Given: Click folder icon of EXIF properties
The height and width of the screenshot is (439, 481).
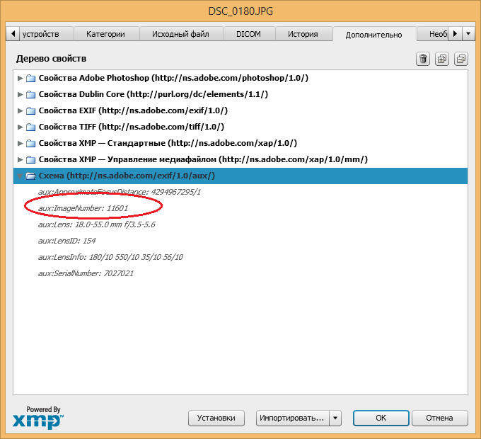Looking at the screenshot, I should pos(30,111).
